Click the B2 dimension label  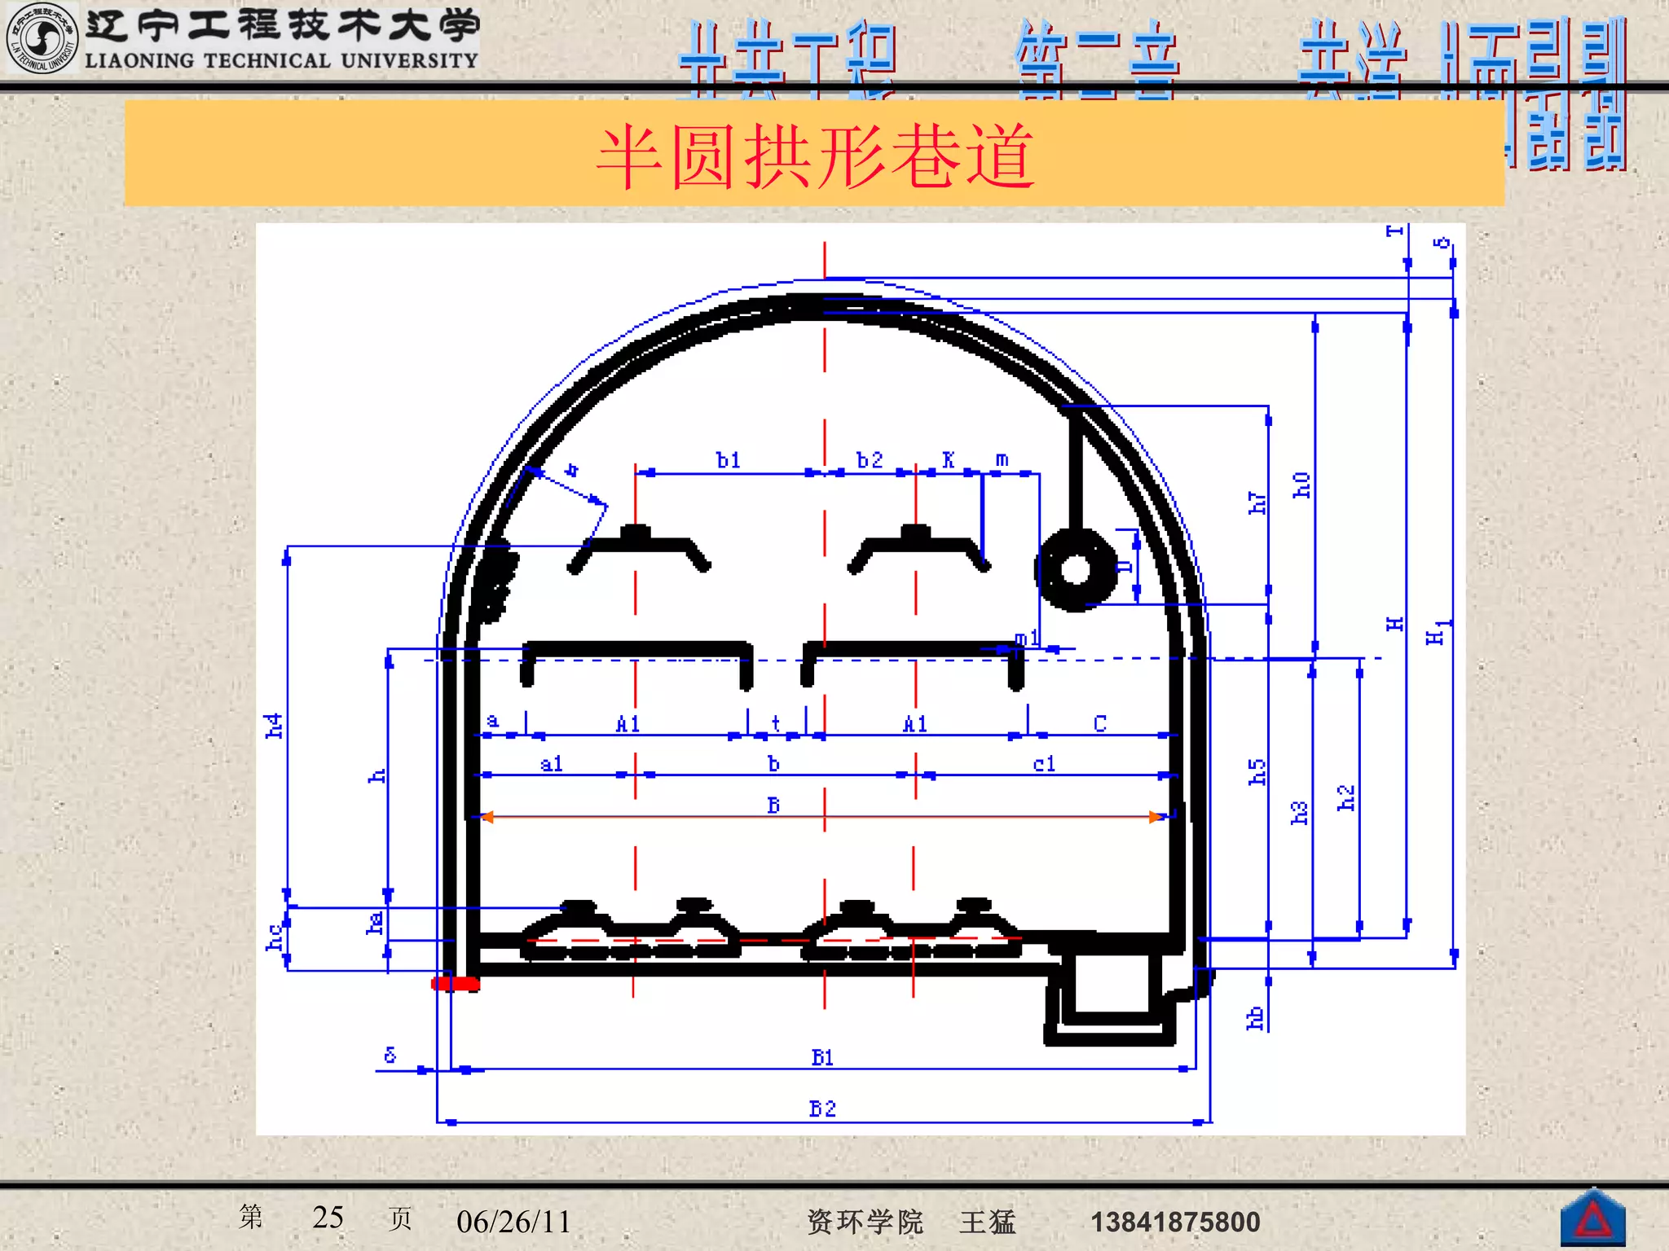(x=822, y=1108)
